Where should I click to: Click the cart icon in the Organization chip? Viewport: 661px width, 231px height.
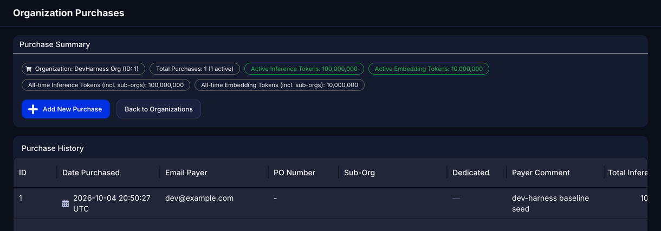pos(29,69)
